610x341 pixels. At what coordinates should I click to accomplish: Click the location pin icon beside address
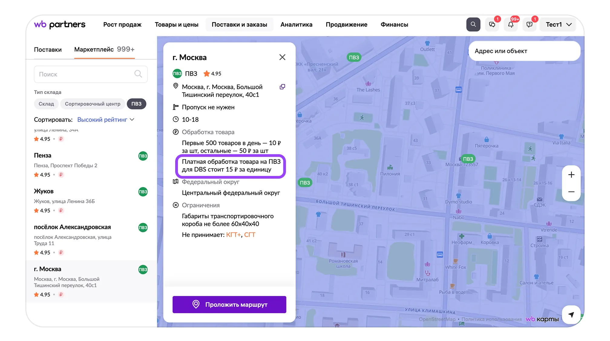pyautogui.click(x=175, y=86)
